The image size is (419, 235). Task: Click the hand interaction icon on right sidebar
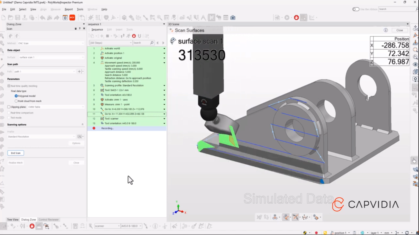click(414, 161)
